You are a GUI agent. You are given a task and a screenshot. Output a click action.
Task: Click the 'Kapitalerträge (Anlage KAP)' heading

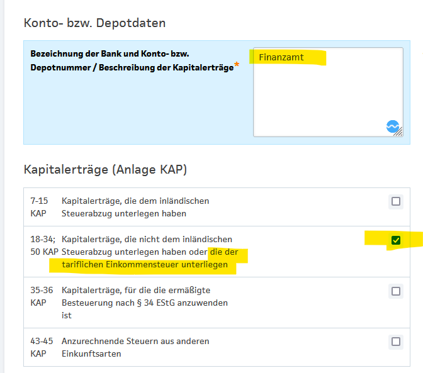(105, 169)
